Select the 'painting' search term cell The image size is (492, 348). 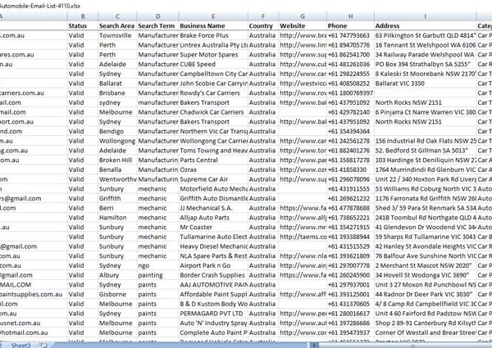coord(157,275)
